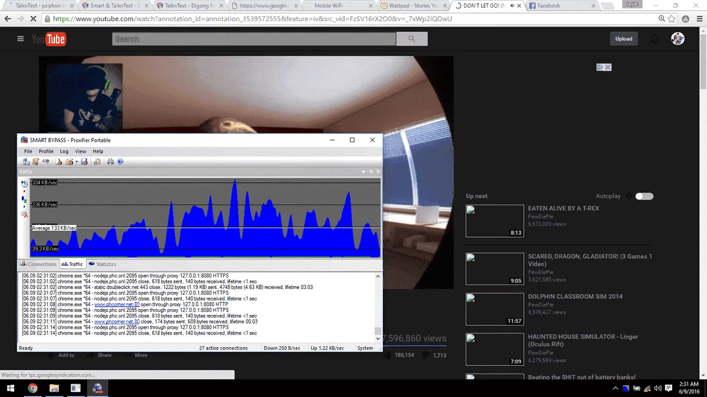Screen dimensions: 707x397
Task: Click the open profile folder icon
Action: [70, 162]
